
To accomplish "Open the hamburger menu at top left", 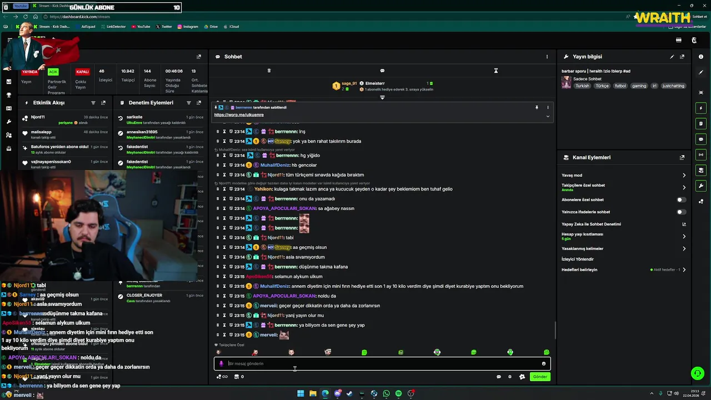I will (9, 40).
